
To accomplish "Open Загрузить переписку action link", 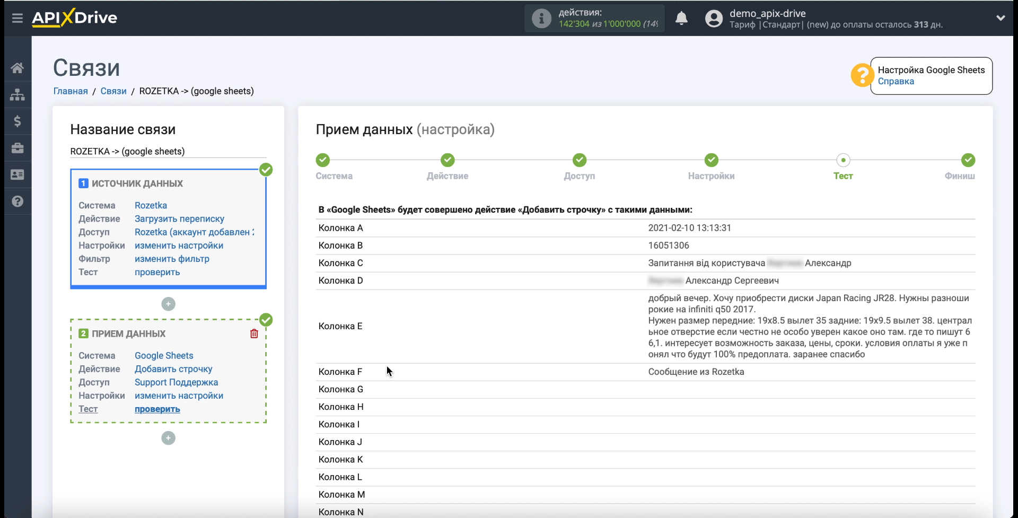I will (x=179, y=219).
